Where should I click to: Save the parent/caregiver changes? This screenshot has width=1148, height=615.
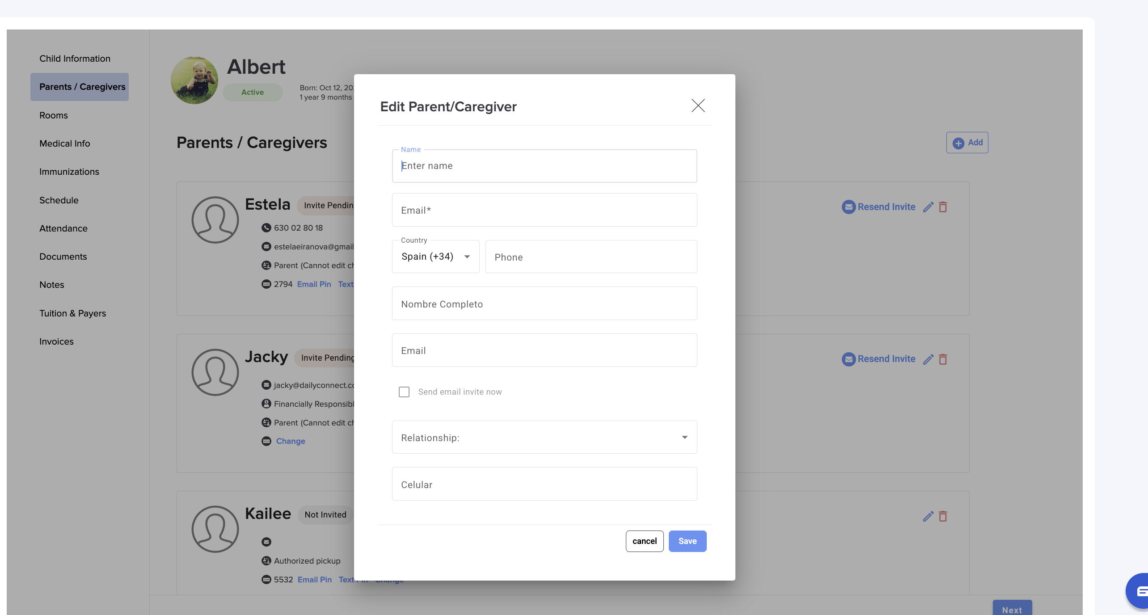pyautogui.click(x=688, y=541)
